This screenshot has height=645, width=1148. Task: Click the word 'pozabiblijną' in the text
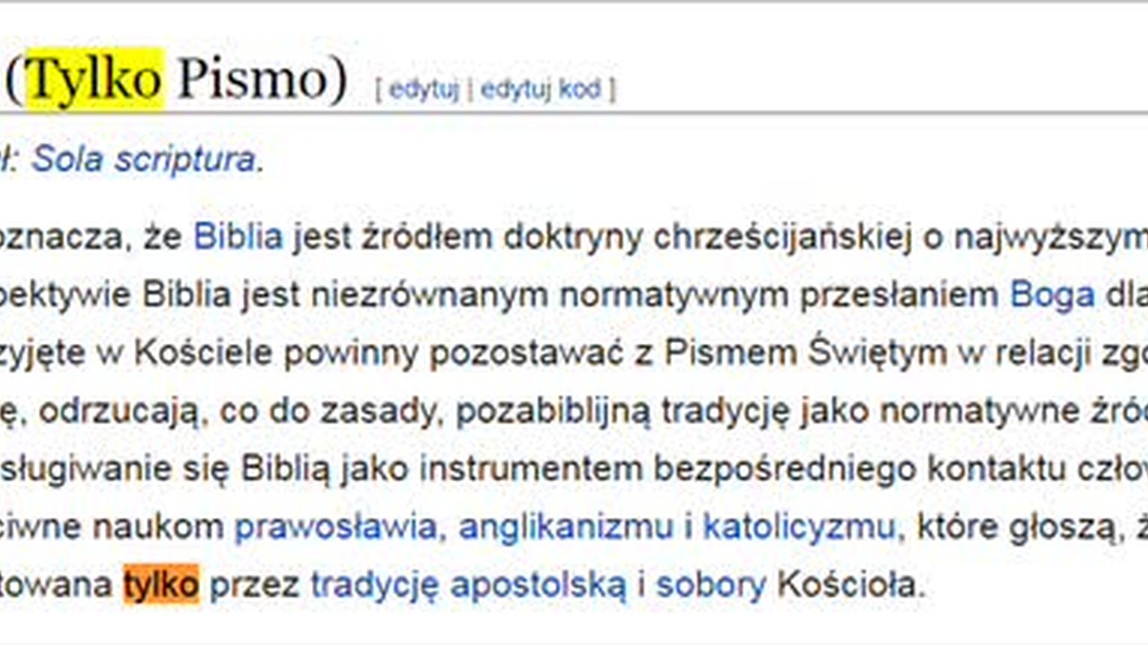(554, 412)
